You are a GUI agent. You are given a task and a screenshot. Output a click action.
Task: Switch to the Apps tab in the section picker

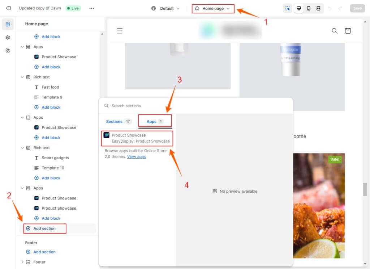click(x=155, y=122)
